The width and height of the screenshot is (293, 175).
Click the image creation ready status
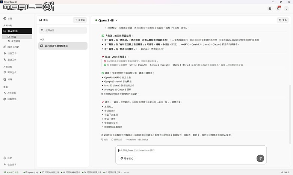click(x=113, y=172)
